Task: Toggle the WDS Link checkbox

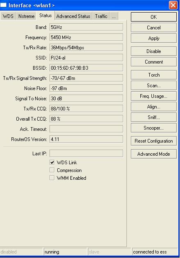Action: pos(52,162)
